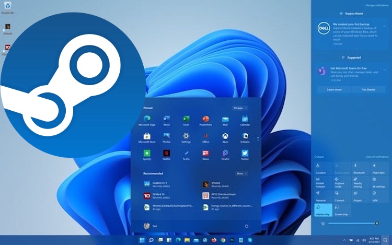Open the Power button in Start menu
This screenshot has height=245, width=392.
(247, 226)
